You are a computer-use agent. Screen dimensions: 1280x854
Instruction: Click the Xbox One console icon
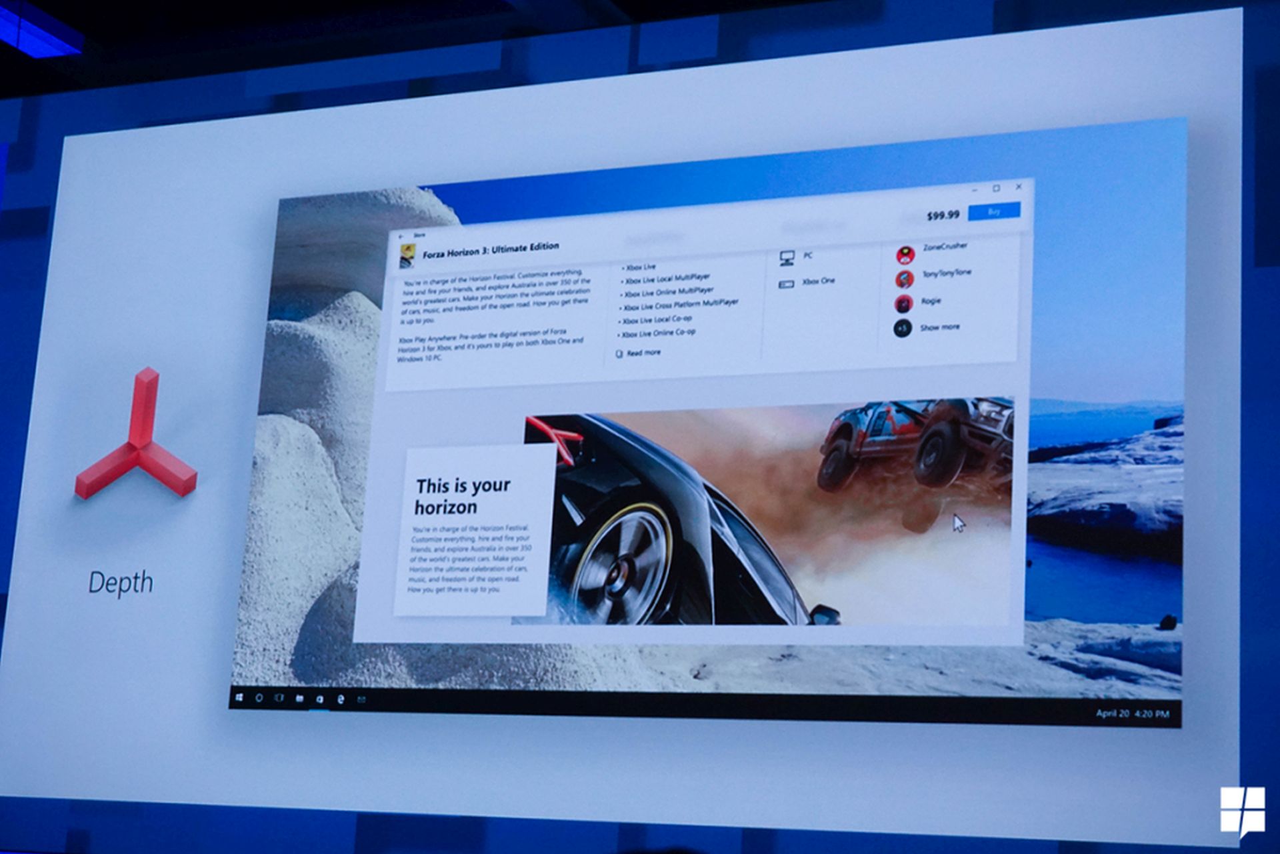787,284
